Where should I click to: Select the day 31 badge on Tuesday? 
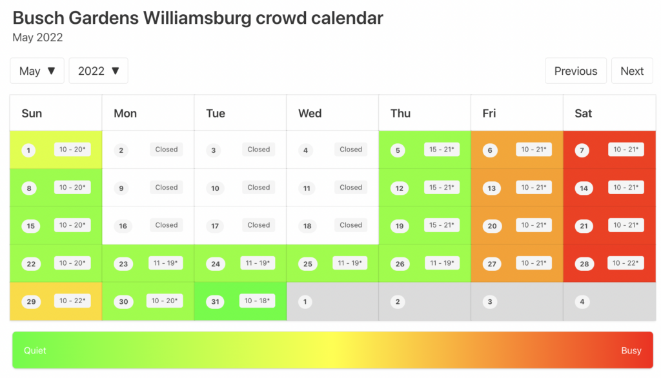pyautogui.click(x=215, y=302)
